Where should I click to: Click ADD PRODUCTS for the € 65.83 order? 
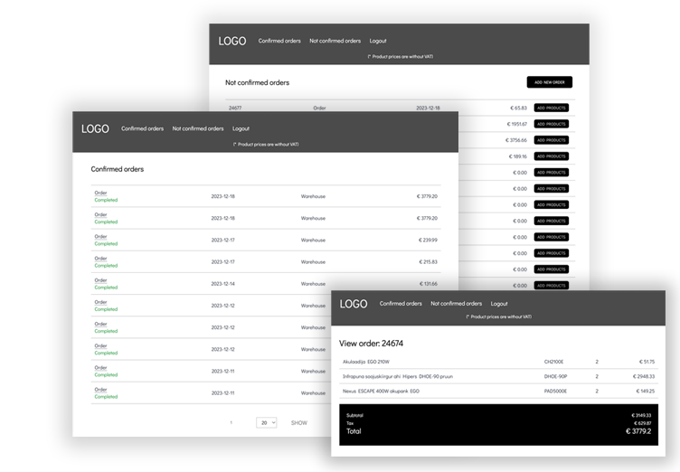coord(551,108)
